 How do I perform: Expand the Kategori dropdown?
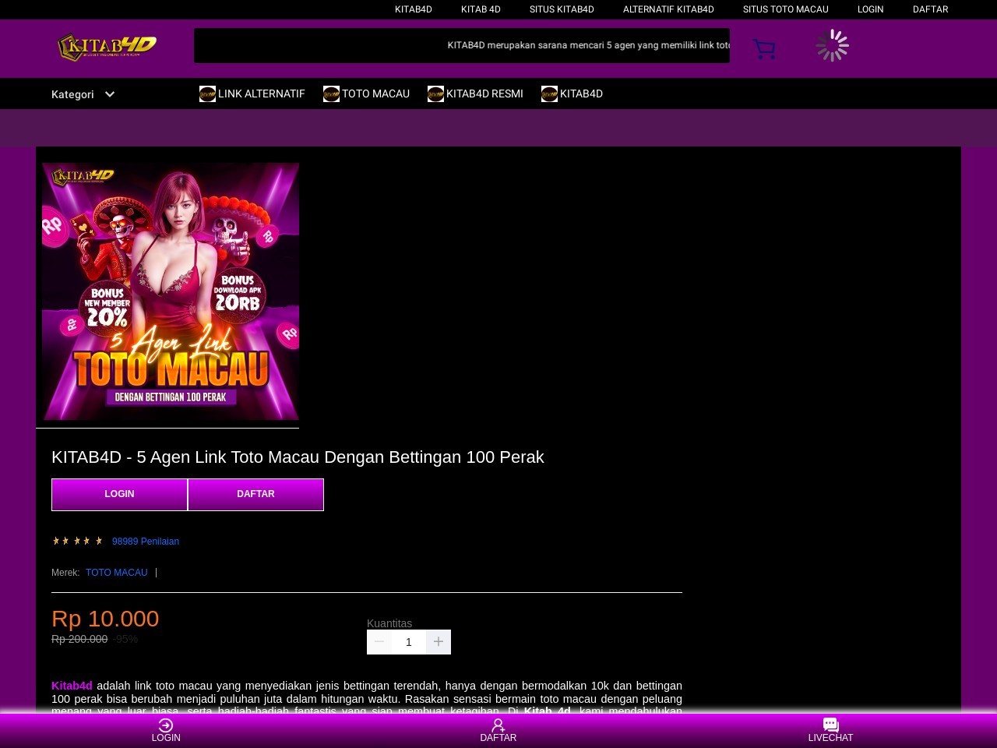click(x=83, y=94)
